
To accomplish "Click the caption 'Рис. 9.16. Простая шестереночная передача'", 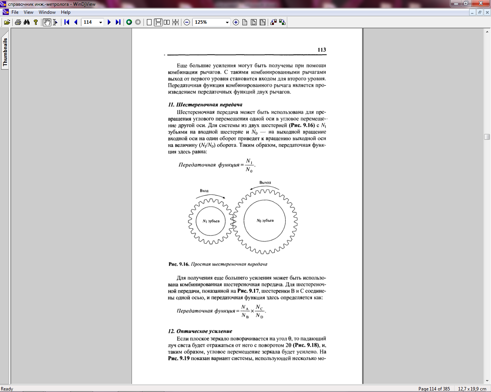I will 218,264.
